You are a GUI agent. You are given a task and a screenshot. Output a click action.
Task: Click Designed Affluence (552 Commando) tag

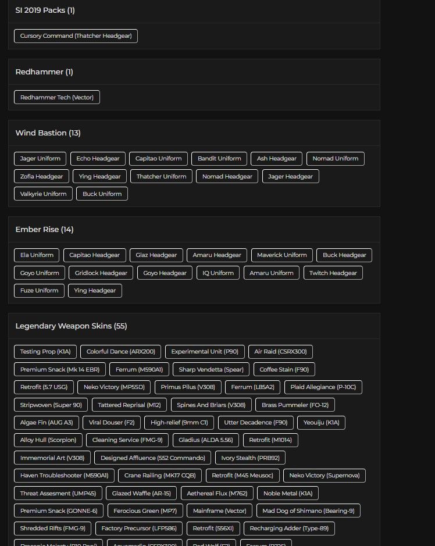(152, 458)
